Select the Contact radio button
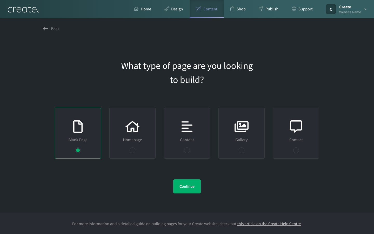The image size is (374, 234). click(296, 150)
